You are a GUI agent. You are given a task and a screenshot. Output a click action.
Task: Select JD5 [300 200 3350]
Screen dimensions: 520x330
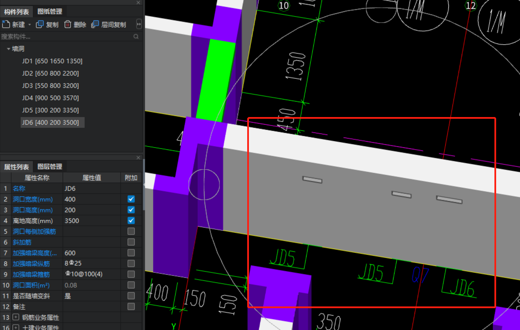pos(50,110)
